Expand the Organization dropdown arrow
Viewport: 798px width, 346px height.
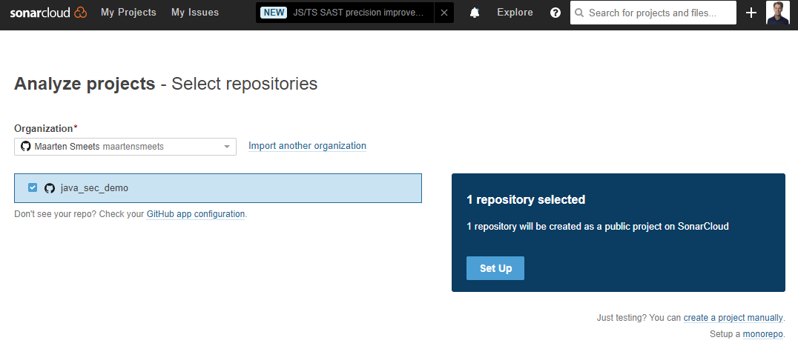click(227, 147)
